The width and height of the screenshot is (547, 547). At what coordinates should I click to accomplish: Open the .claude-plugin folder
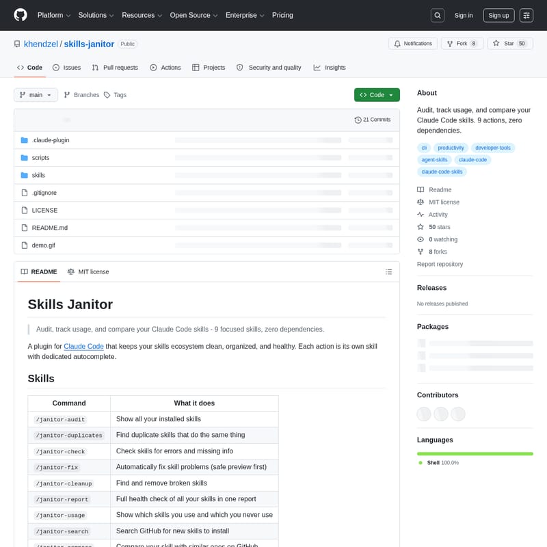point(51,140)
